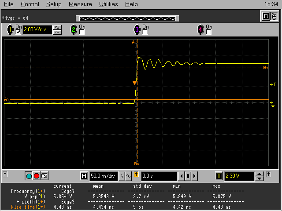Open the Setup menu
The image size is (282, 211).
[54, 4]
